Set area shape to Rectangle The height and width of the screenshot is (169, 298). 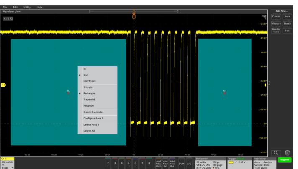pyautogui.click(x=98, y=93)
